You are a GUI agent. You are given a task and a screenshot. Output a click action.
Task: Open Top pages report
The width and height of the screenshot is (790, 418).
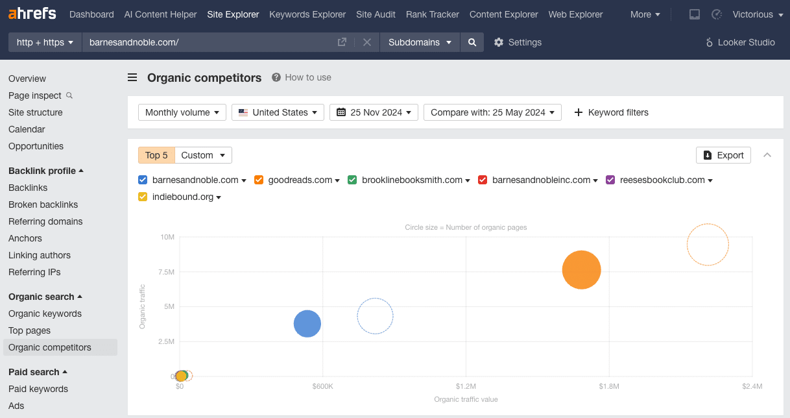(29, 330)
